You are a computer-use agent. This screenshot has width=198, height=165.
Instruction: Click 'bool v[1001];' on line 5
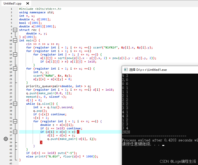[30, 23]
